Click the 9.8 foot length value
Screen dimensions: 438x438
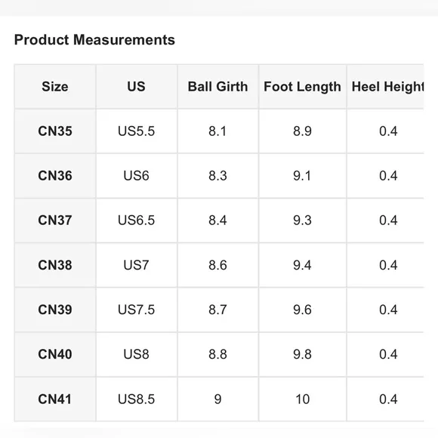tap(302, 354)
